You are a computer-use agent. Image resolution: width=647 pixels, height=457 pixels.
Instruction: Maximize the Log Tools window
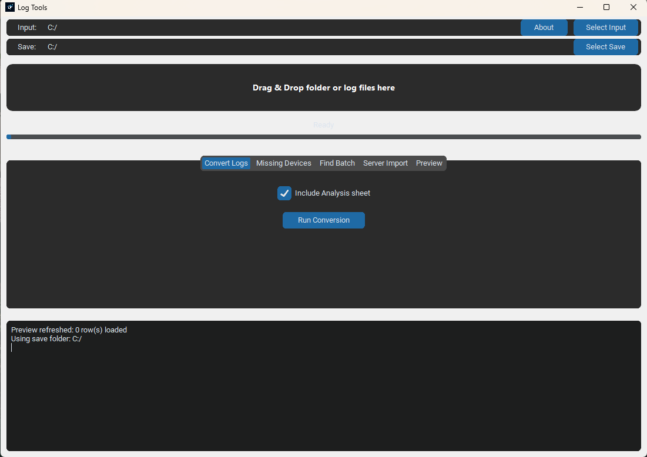click(x=606, y=7)
